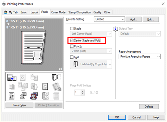167x122 pixels.
Task: Click the grayed stacked-pages icon in the middle row
Action: coord(12,86)
